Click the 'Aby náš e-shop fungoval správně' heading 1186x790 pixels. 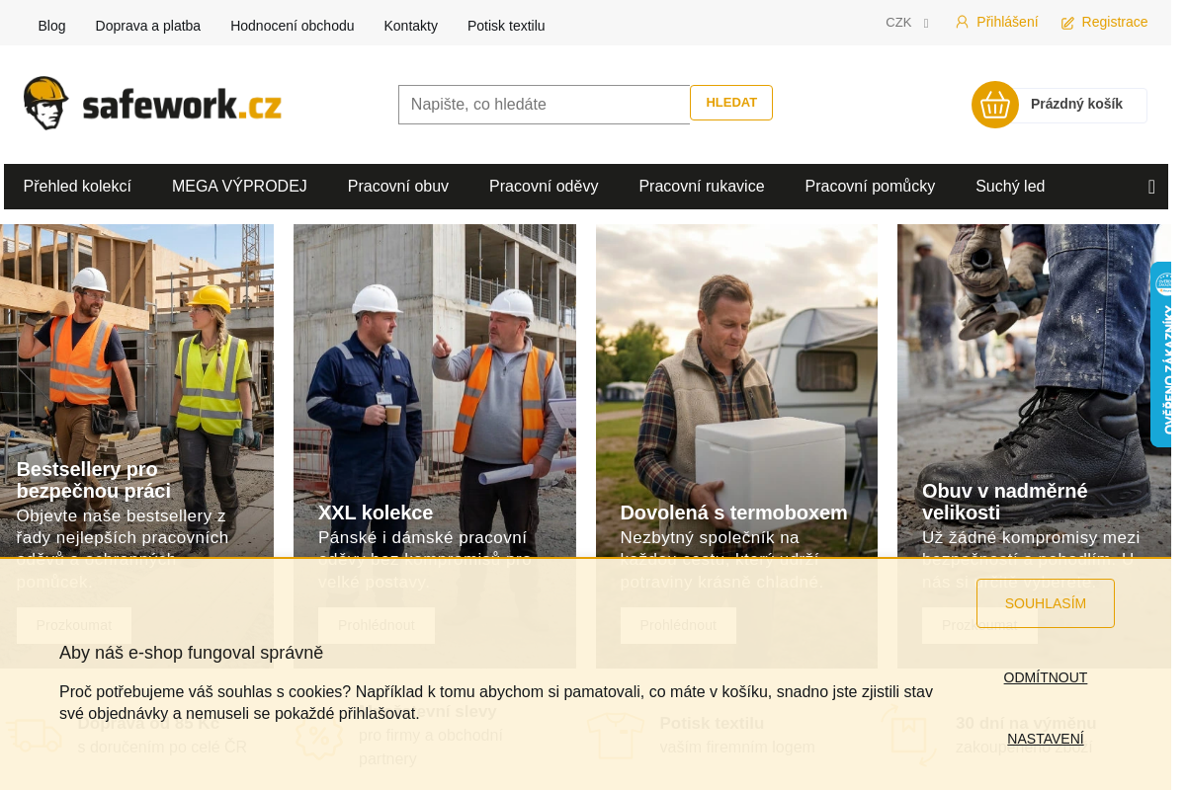point(192,653)
